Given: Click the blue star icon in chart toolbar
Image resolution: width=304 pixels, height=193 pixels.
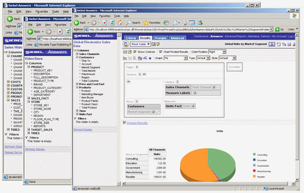Looking at the screenshot, I should (150, 58).
